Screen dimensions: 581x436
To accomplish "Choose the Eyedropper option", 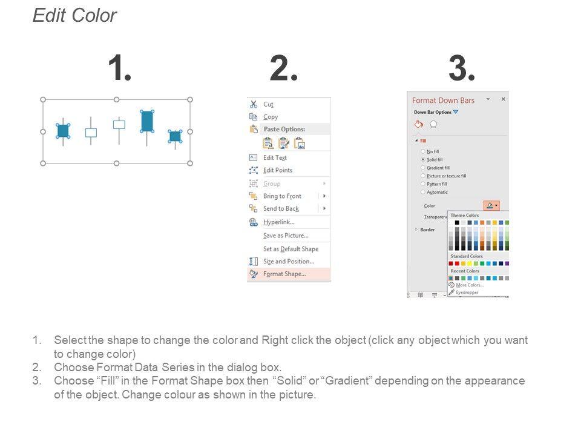I will (x=467, y=292).
